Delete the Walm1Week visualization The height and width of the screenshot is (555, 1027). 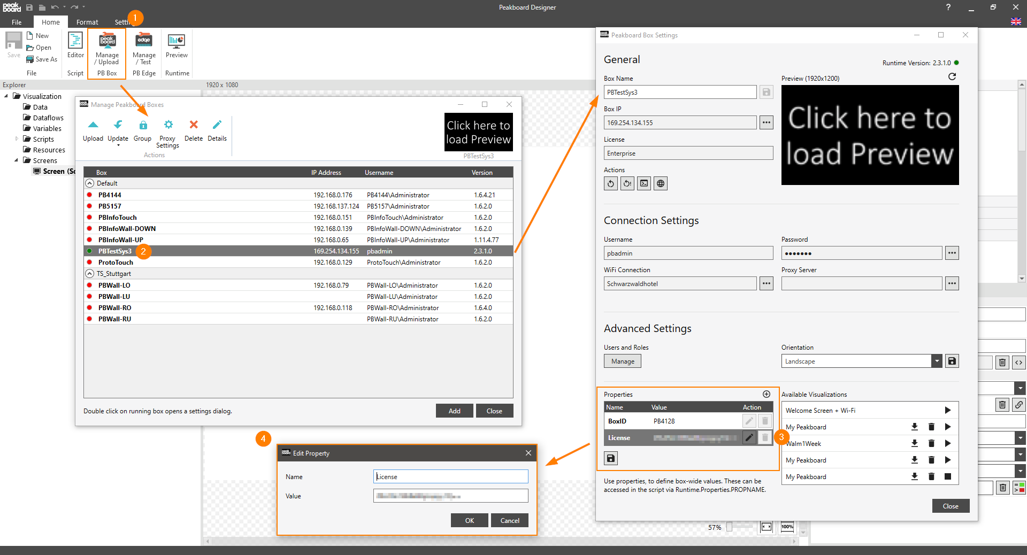tap(931, 443)
